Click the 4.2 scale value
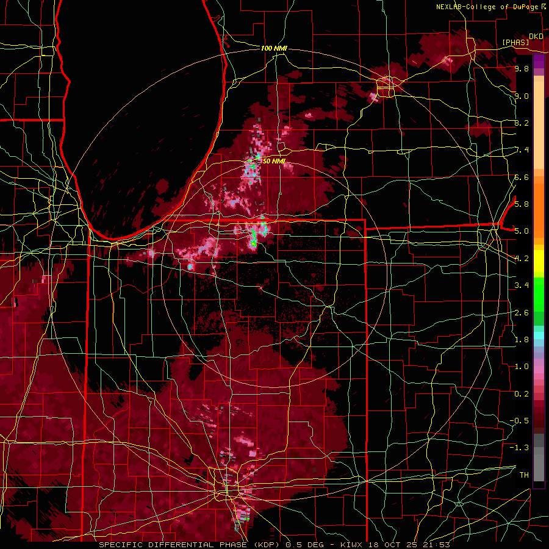Image resolution: width=549 pixels, height=549 pixels. pos(522,259)
